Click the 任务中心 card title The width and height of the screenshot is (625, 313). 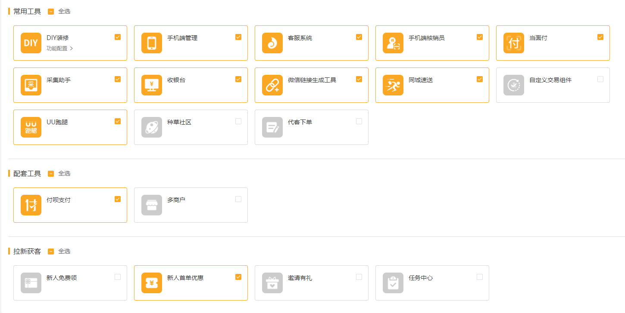421,278
